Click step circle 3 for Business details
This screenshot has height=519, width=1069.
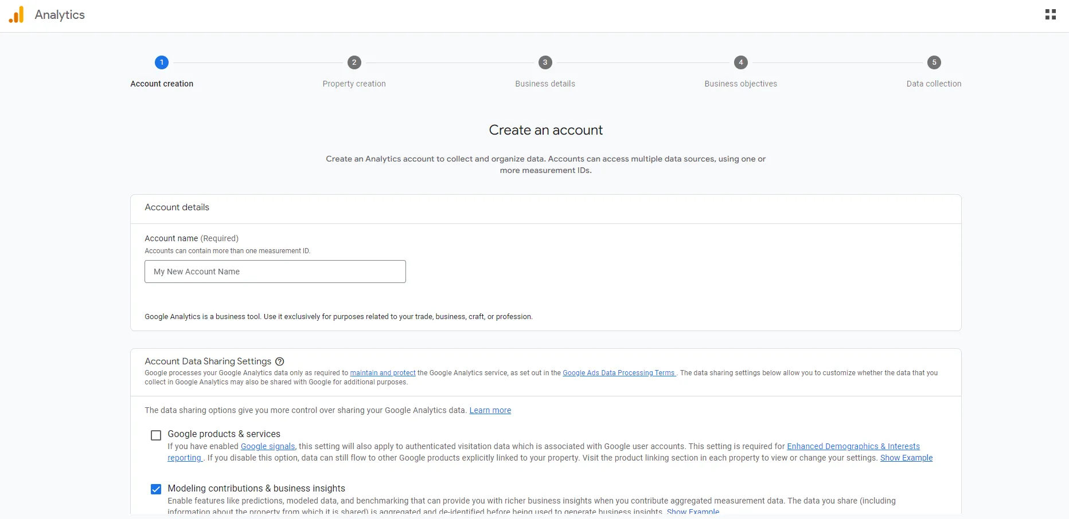(545, 63)
